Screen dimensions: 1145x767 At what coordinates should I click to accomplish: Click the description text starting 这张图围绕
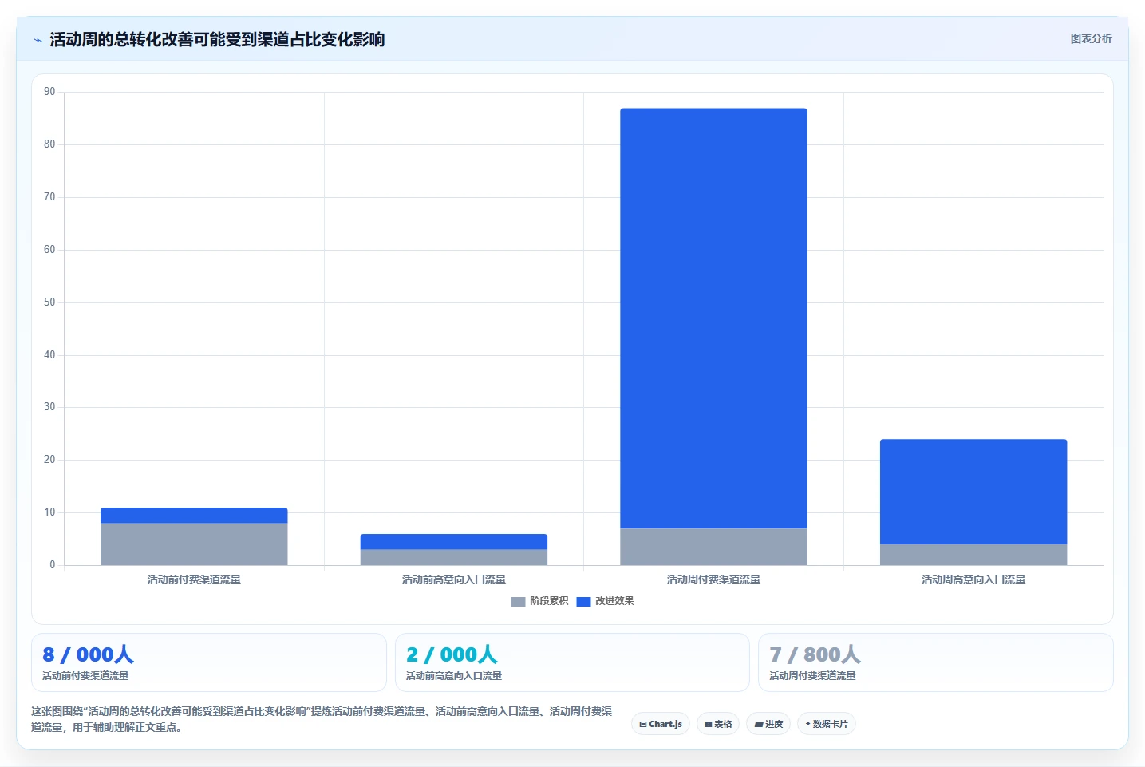(322, 719)
